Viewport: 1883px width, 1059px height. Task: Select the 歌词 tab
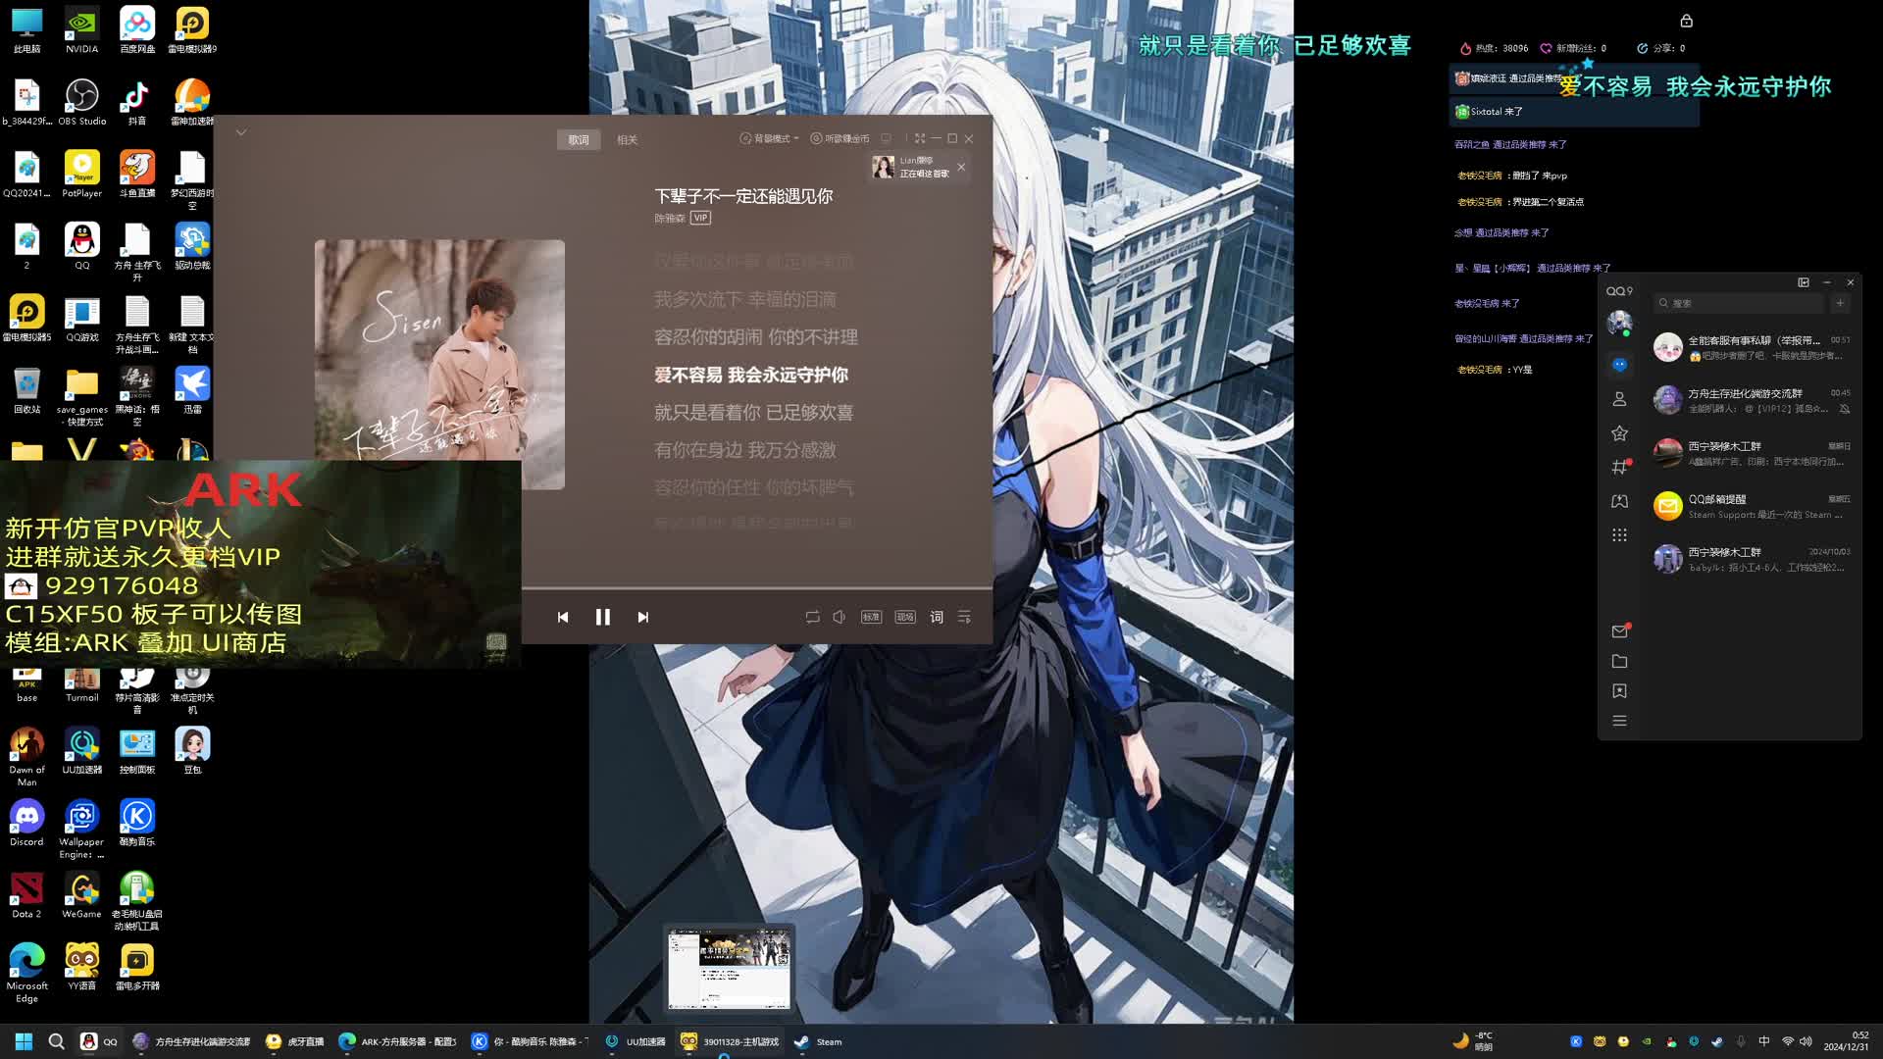pos(579,139)
